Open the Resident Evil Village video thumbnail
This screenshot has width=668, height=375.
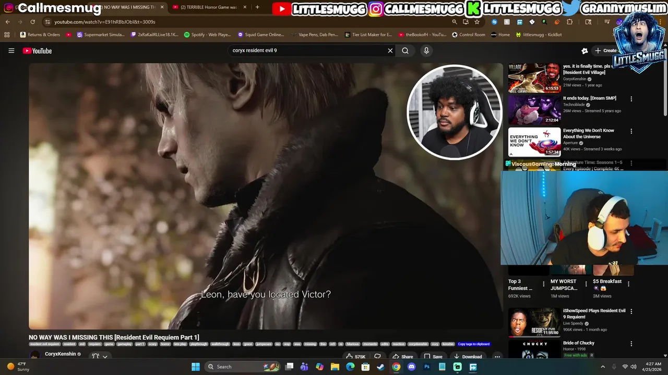(x=534, y=78)
